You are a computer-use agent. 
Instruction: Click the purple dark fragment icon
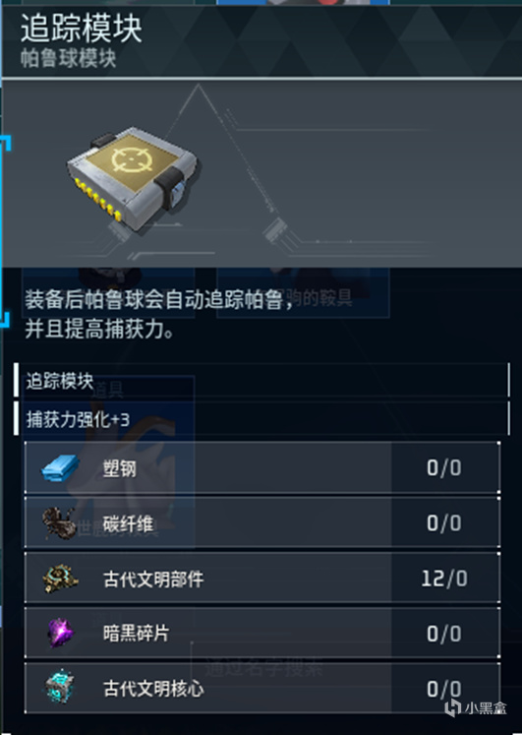[x=61, y=634]
